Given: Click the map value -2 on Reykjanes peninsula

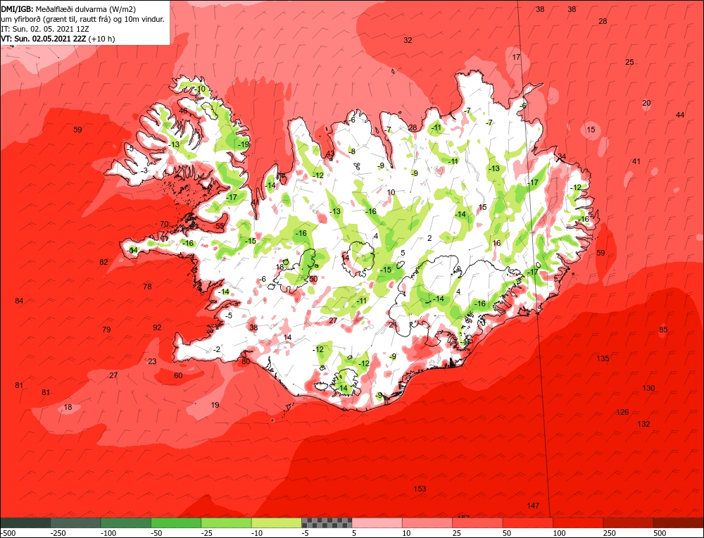Looking at the screenshot, I should click(216, 349).
